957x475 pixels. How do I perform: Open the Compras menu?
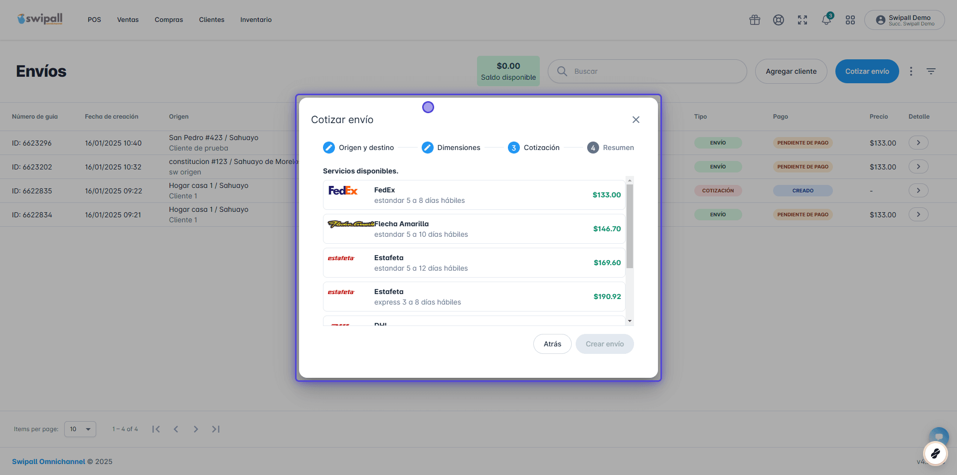pyautogui.click(x=169, y=20)
